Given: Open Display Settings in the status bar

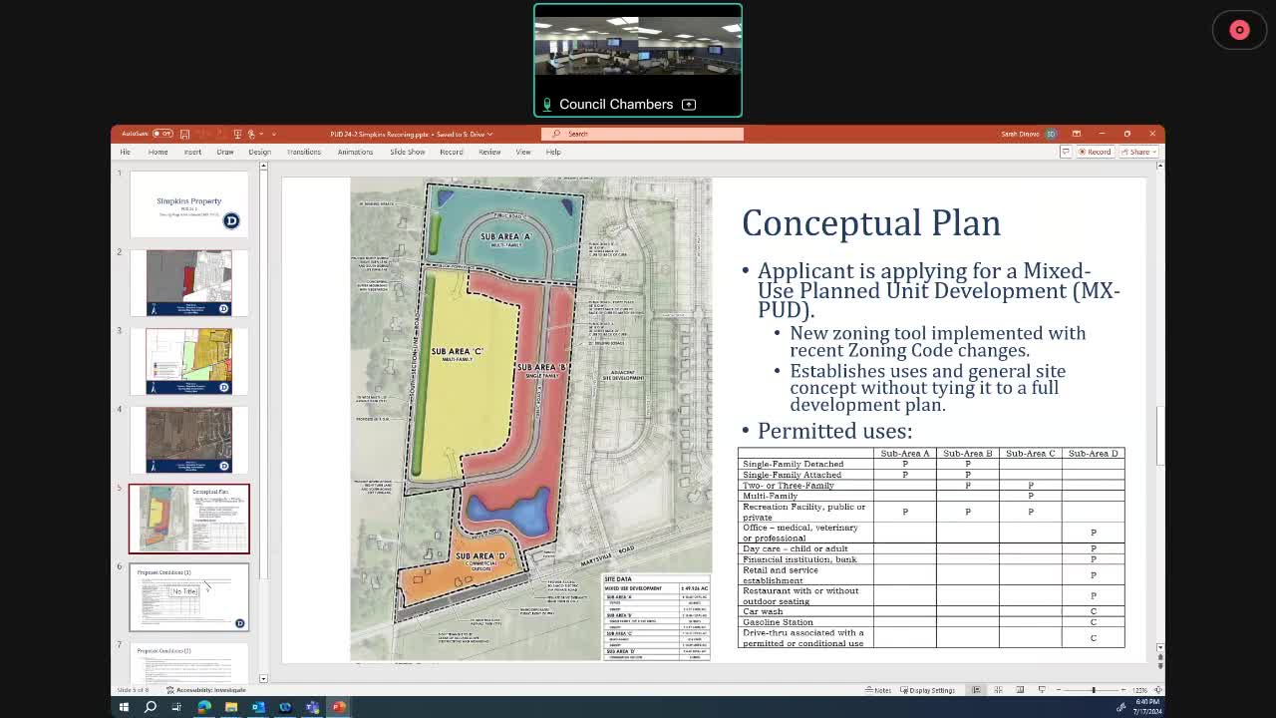Looking at the screenshot, I should coord(925,689).
